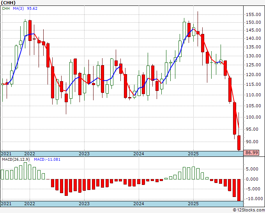Click the tallest green MACD bar before 2022
Image resolution: width=265 pixels, height=213 pixels.
pos(25,171)
